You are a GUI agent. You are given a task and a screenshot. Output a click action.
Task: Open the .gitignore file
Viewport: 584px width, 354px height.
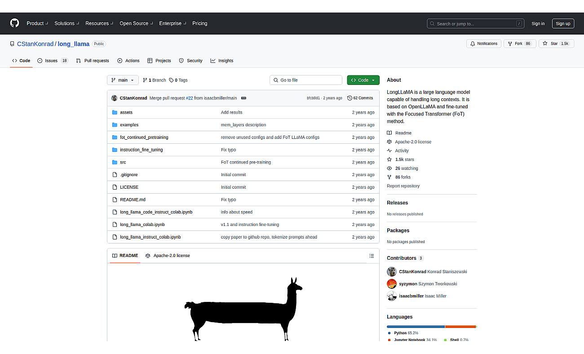(x=128, y=175)
